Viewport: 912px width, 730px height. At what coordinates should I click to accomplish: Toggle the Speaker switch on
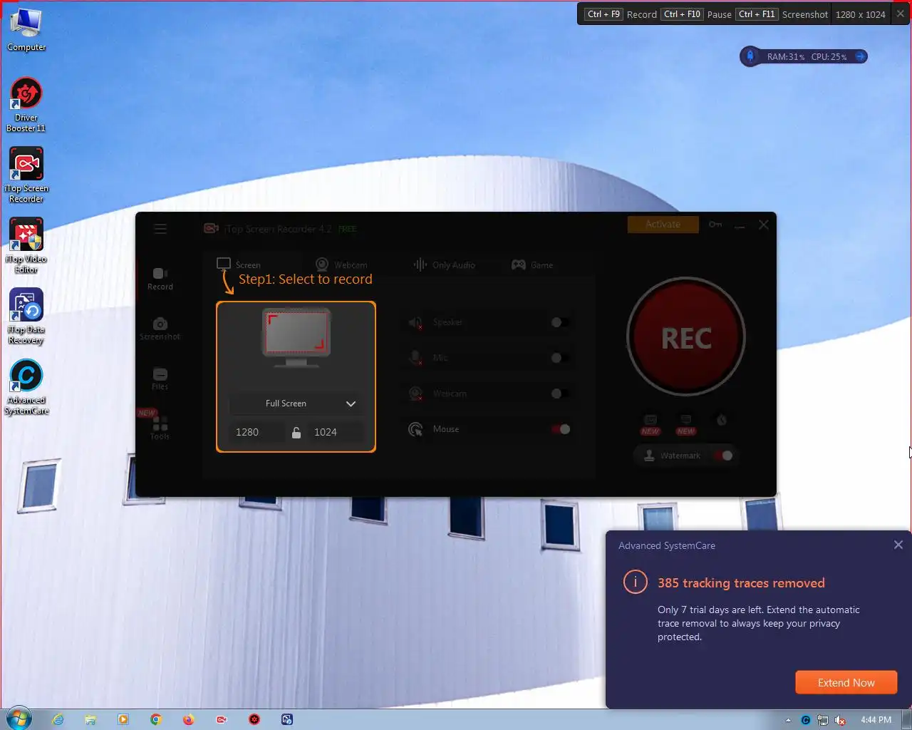561,322
